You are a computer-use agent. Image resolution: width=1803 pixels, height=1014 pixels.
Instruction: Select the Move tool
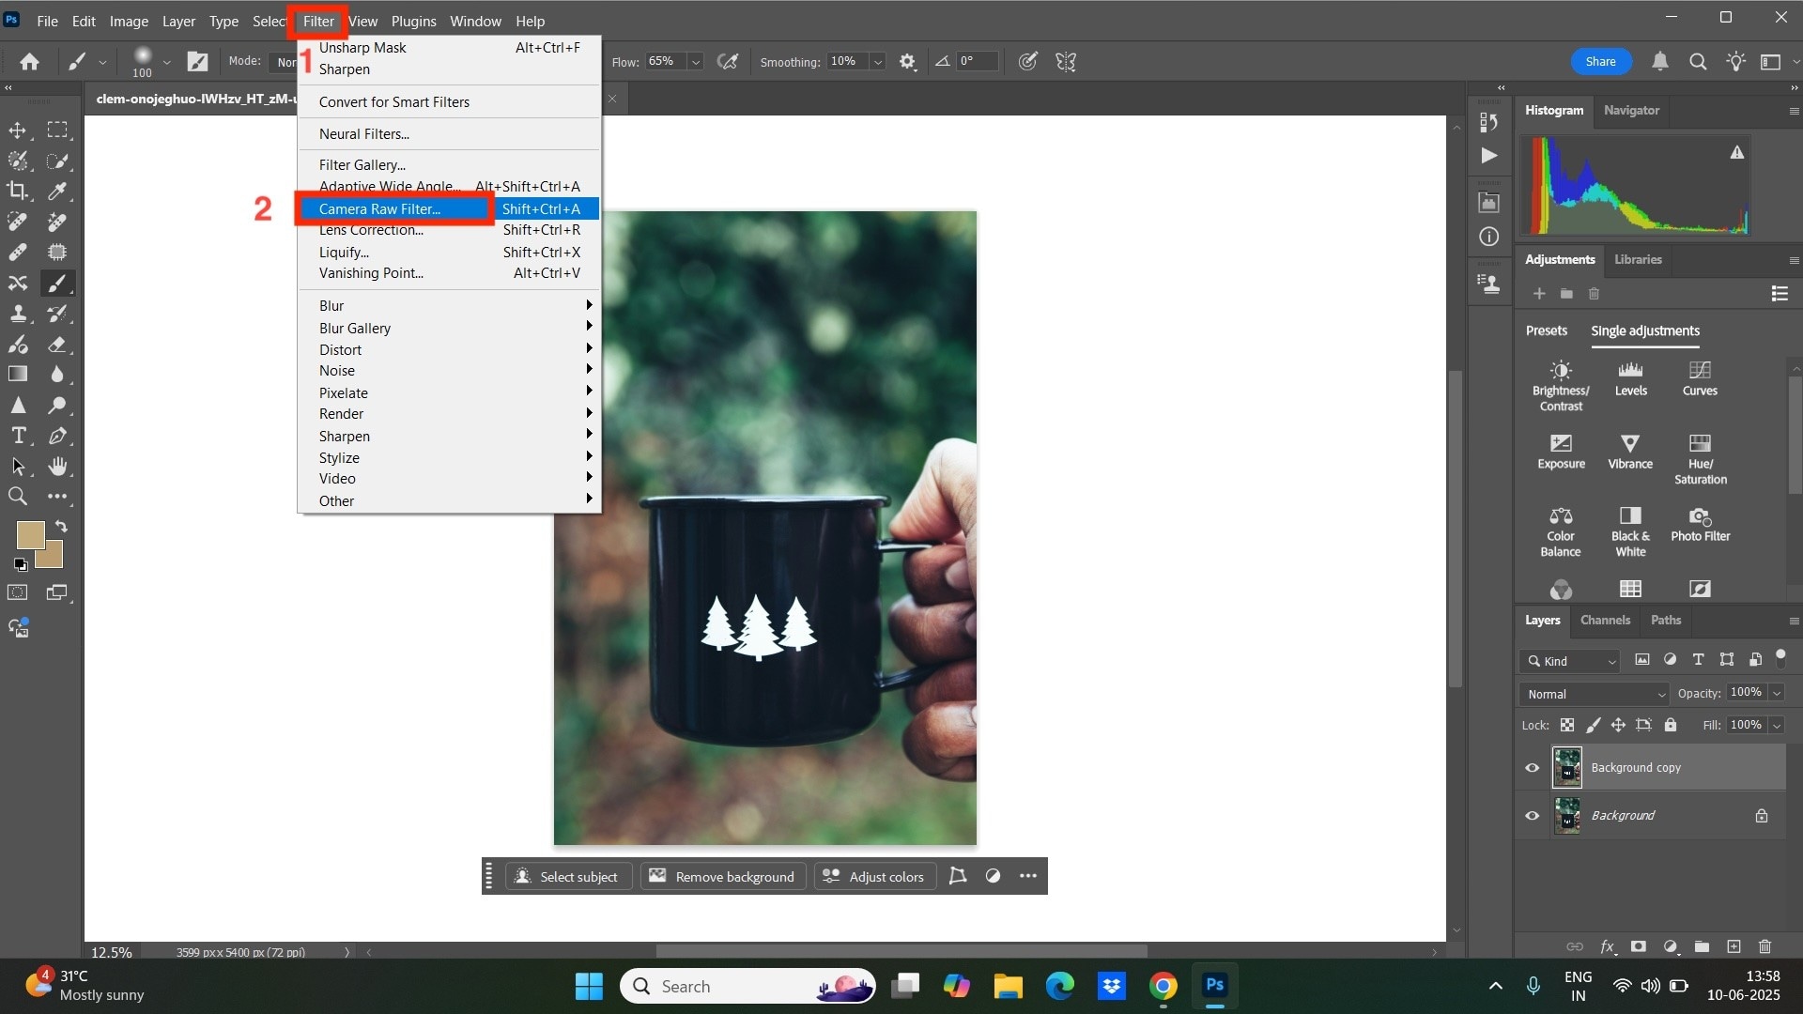pos(18,130)
